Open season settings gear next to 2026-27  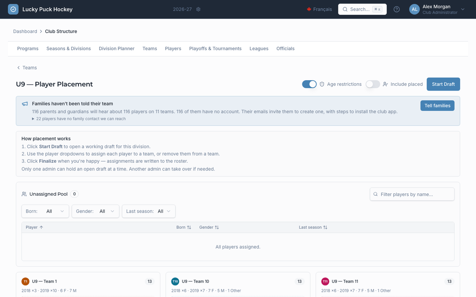198,9
